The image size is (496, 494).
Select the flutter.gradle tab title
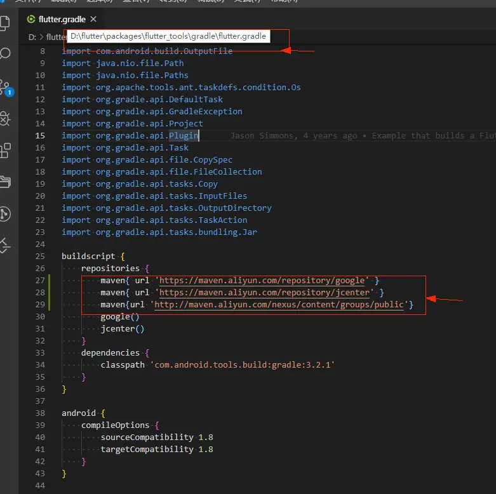point(62,20)
